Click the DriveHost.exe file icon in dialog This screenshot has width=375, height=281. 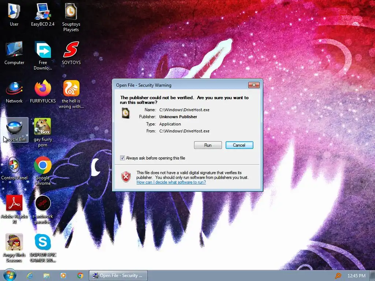point(126,113)
